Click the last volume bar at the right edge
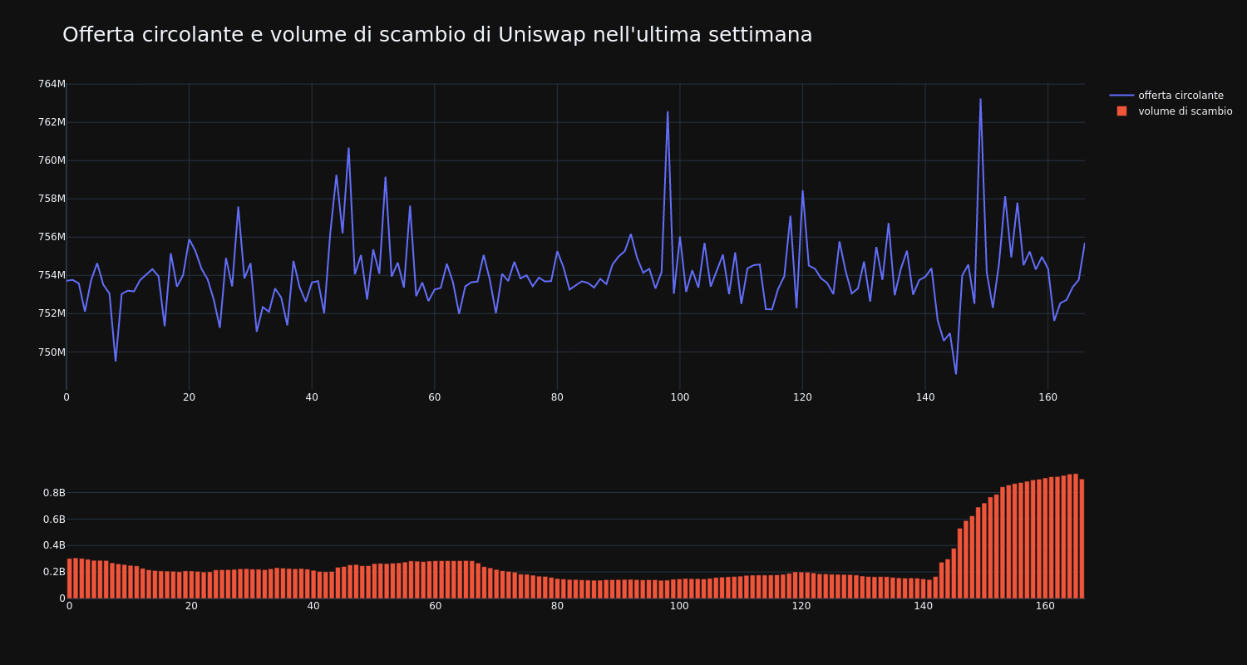This screenshot has height=665, width=1247. tap(1082, 539)
